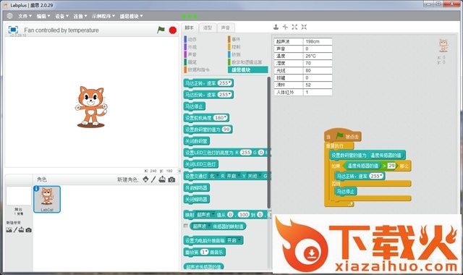Toggle full-screen stage presentation mode icon
Image resolution: width=463 pixels, height=275 pixels.
coord(13,30)
